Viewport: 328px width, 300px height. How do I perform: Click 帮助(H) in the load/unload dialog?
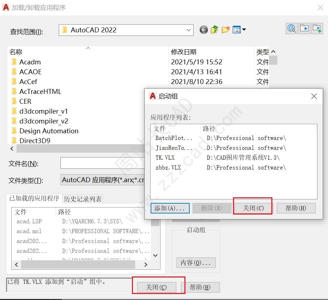200,287
